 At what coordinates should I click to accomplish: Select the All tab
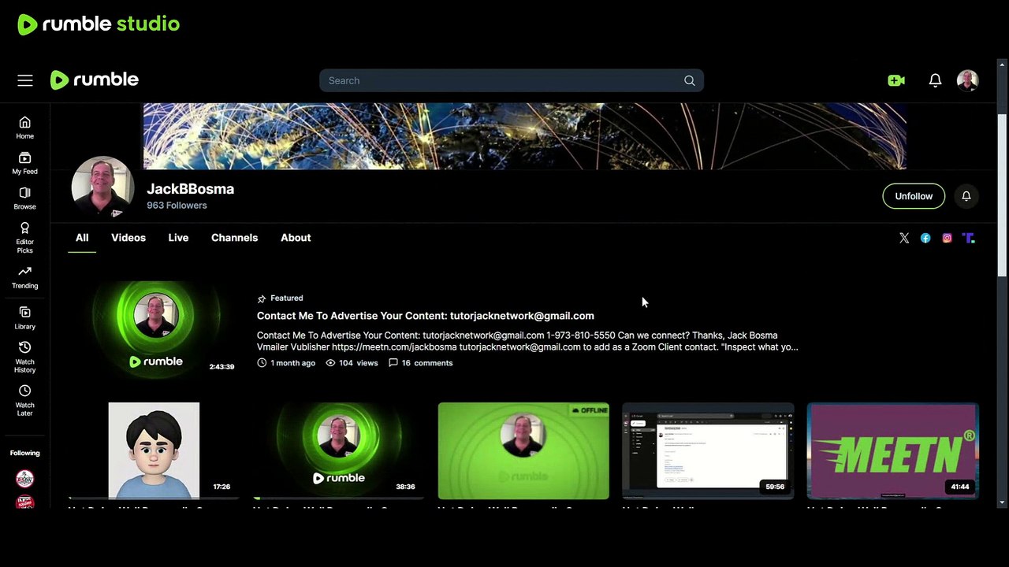pyautogui.click(x=82, y=238)
